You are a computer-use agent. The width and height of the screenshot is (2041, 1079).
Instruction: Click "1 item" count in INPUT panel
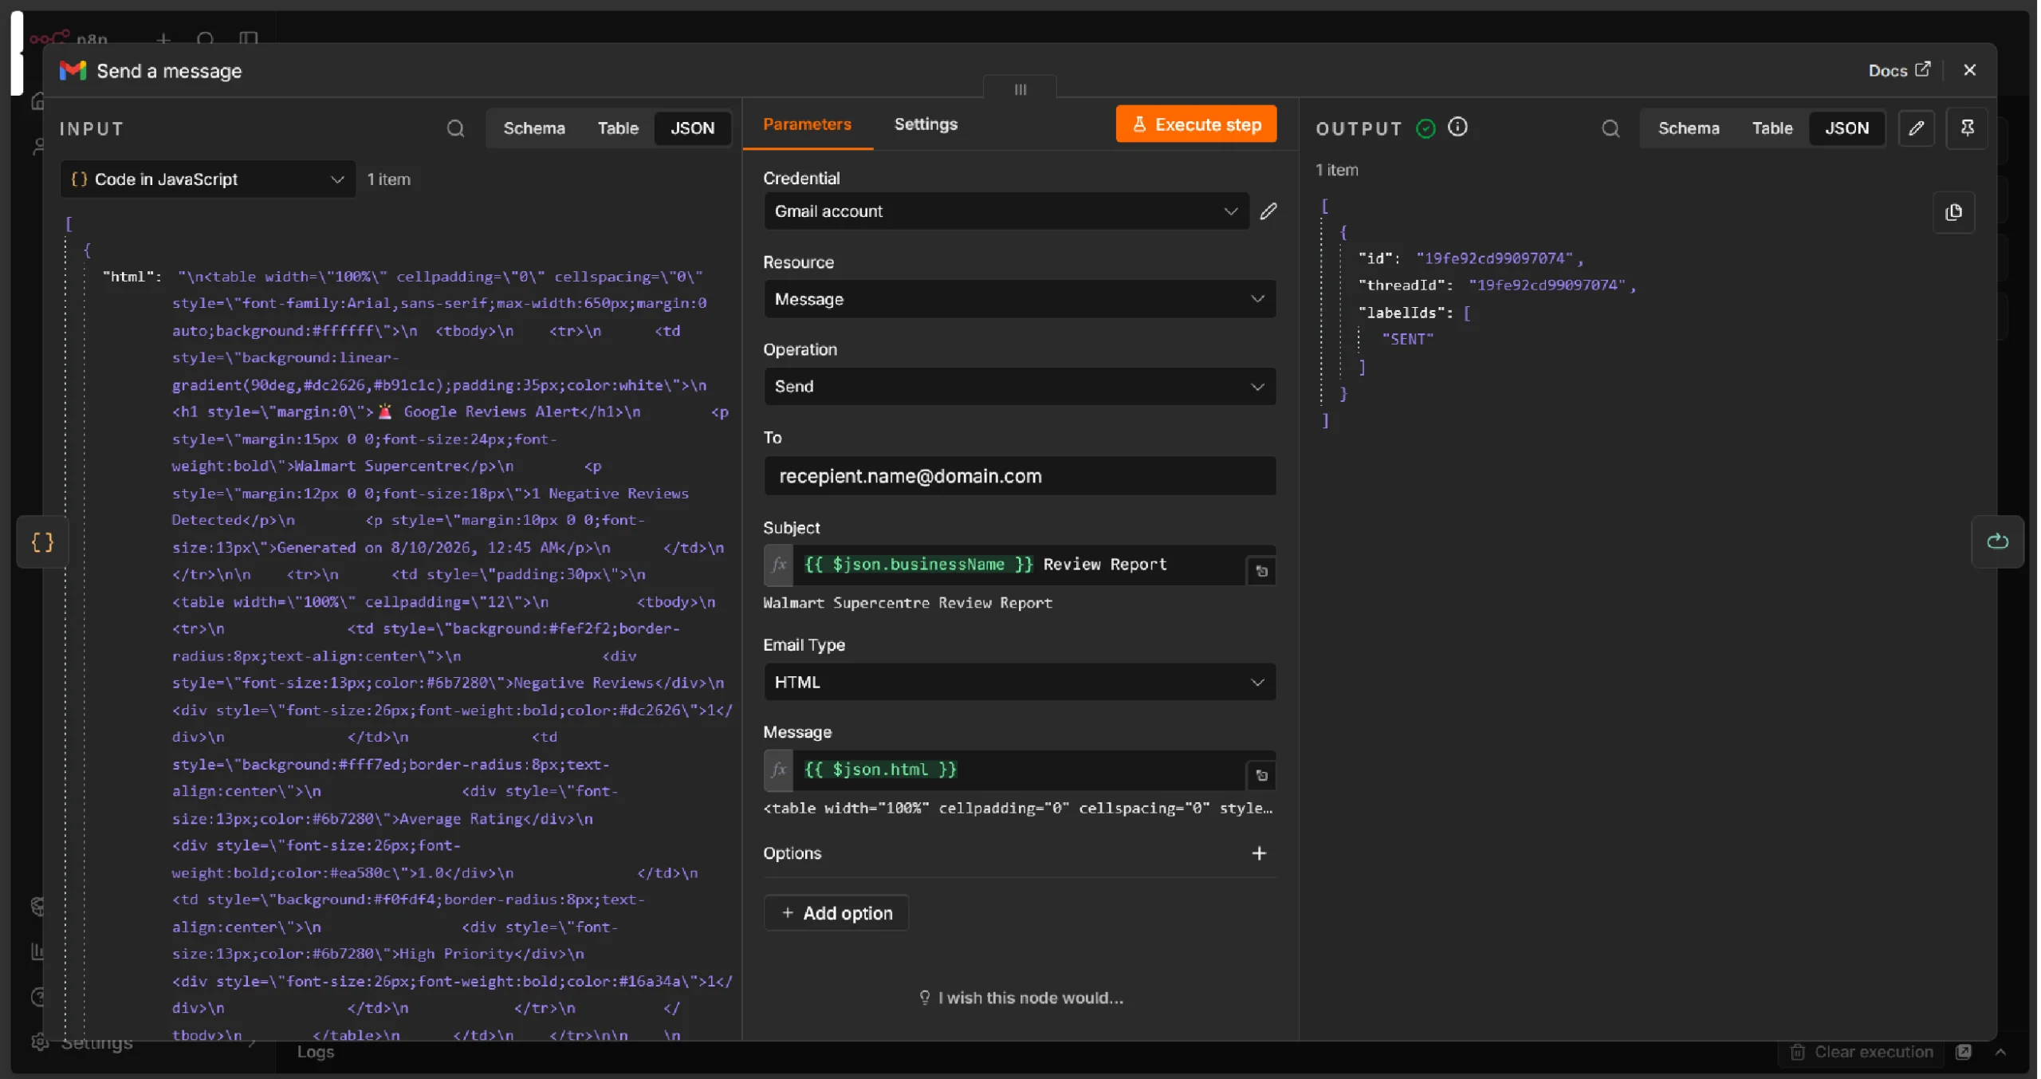click(388, 179)
